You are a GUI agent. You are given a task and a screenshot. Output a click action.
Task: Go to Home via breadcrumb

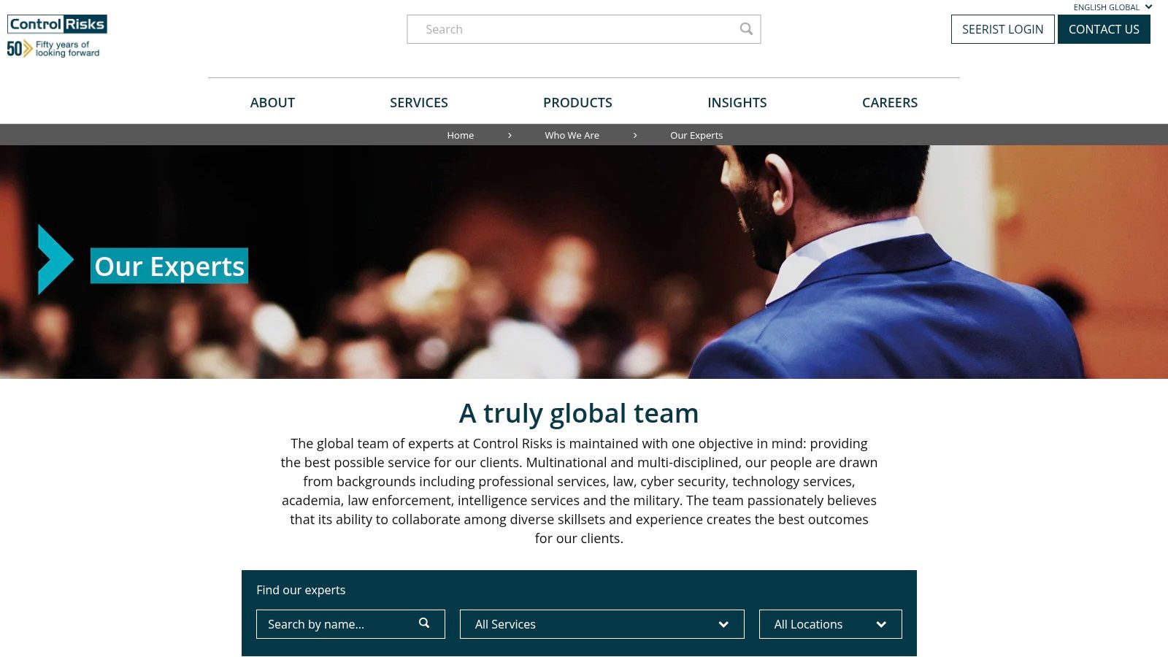[x=461, y=135]
